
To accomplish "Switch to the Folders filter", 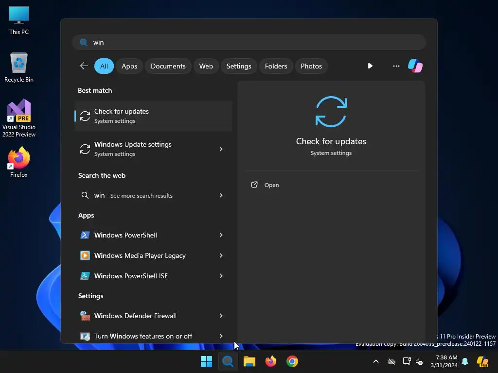I will point(276,66).
